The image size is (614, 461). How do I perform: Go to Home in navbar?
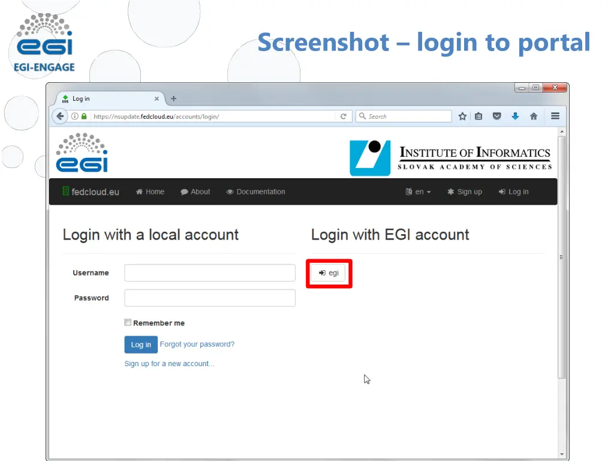click(x=150, y=191)
